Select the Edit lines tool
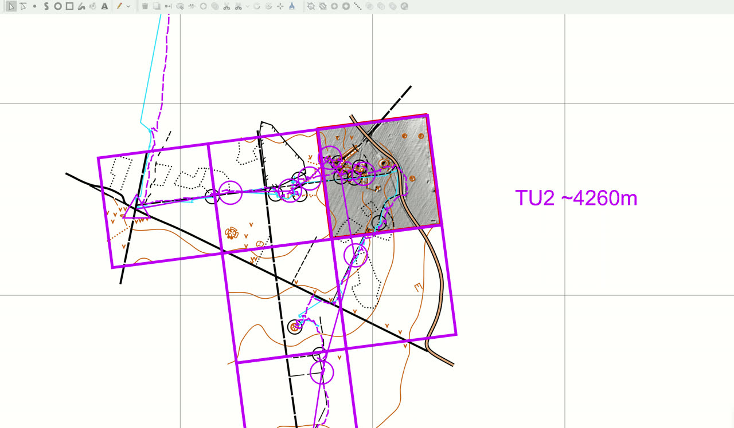 (x=23, y=6)
